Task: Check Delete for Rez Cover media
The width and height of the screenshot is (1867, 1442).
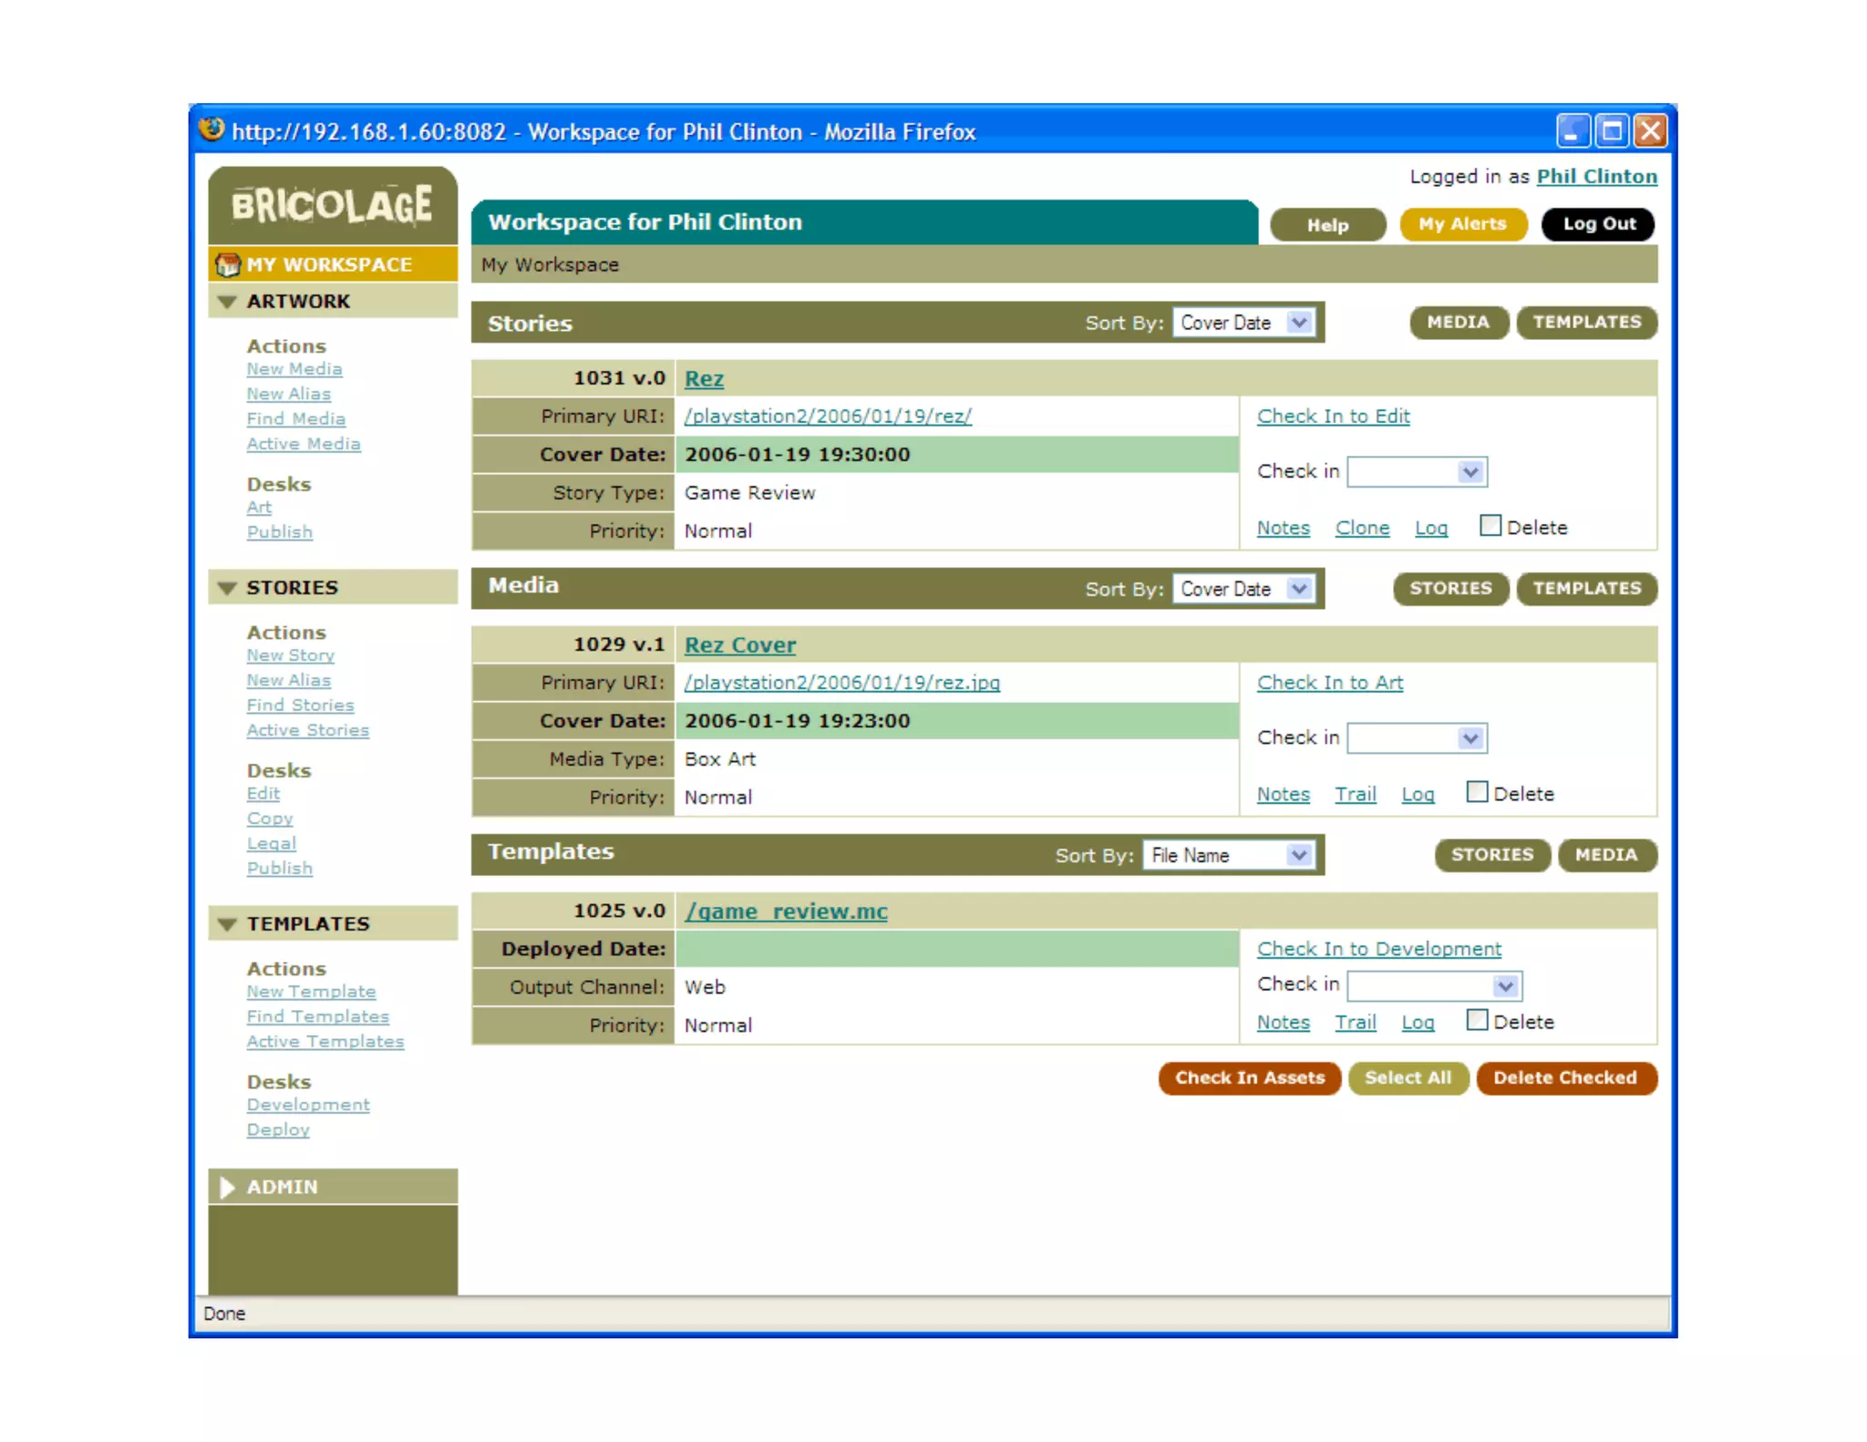Action: pos(1477,792)
